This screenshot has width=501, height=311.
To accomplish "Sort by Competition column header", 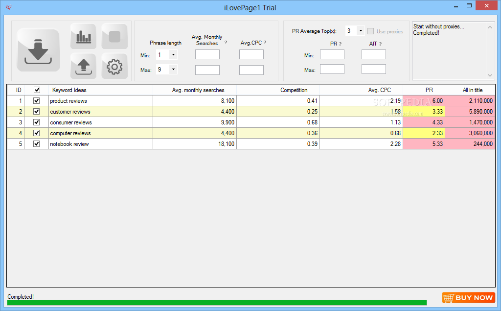I will 278,90.
